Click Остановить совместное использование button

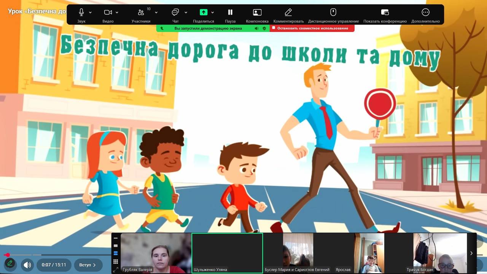coord(312,28)
